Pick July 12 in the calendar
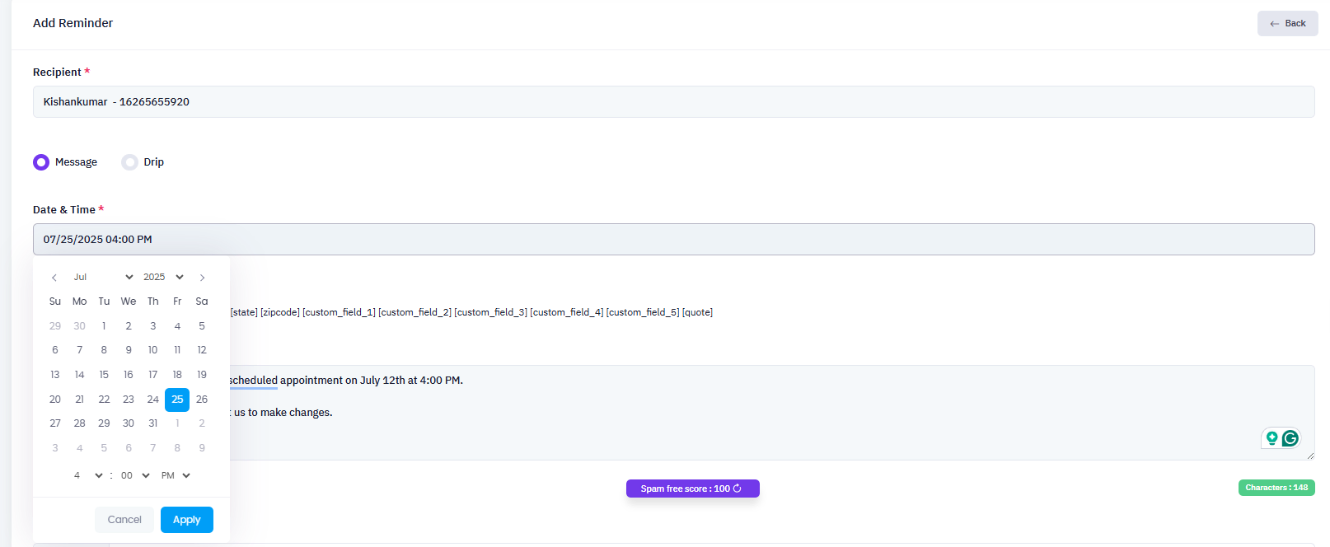 click(x=202, y=350)
